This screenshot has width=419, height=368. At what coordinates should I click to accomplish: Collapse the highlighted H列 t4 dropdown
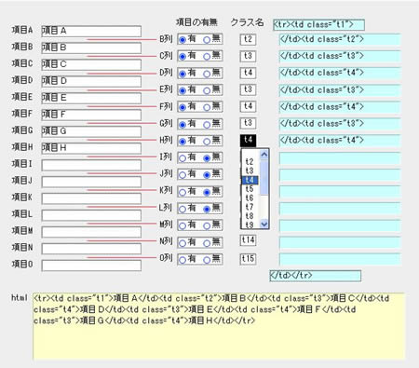[248, 141]
